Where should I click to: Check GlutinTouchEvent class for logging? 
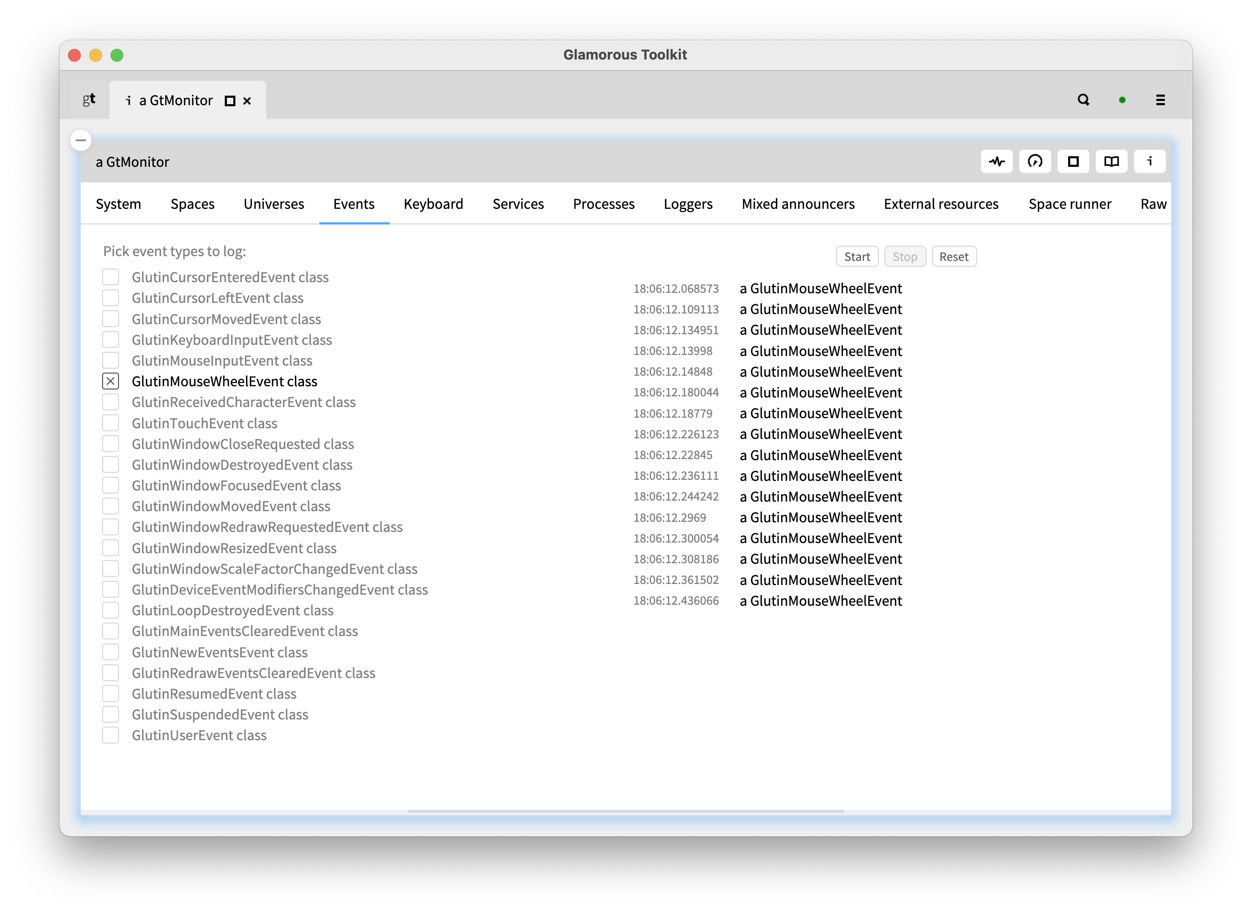[110, 422]
